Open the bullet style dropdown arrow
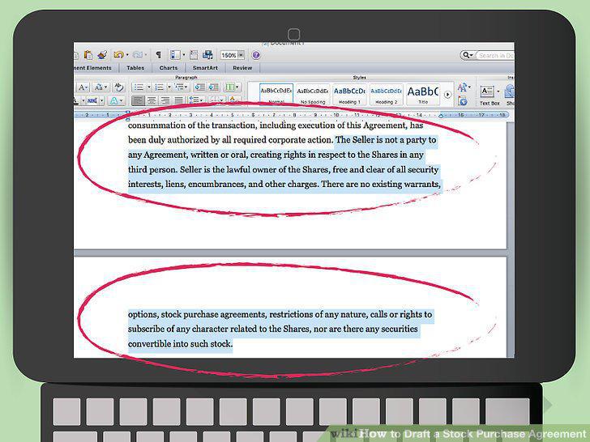Image resolution: width=590 pixels, height=442 pixels. click(x=148, y=87)
